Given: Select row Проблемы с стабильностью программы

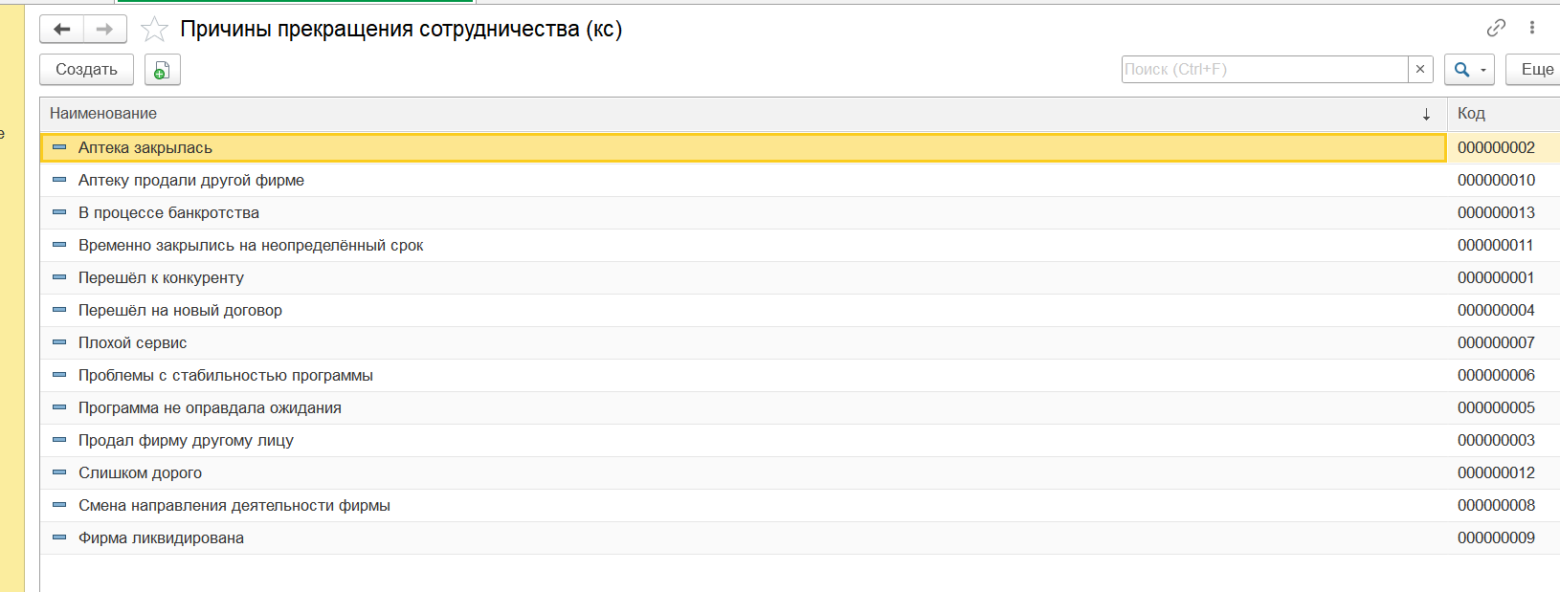Looking at the screenshot, I should 225,375.
